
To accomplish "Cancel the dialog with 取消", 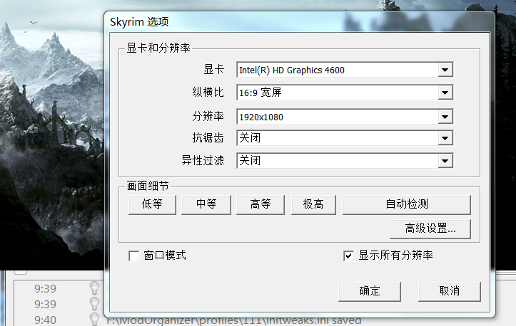I will coord(449,291).
